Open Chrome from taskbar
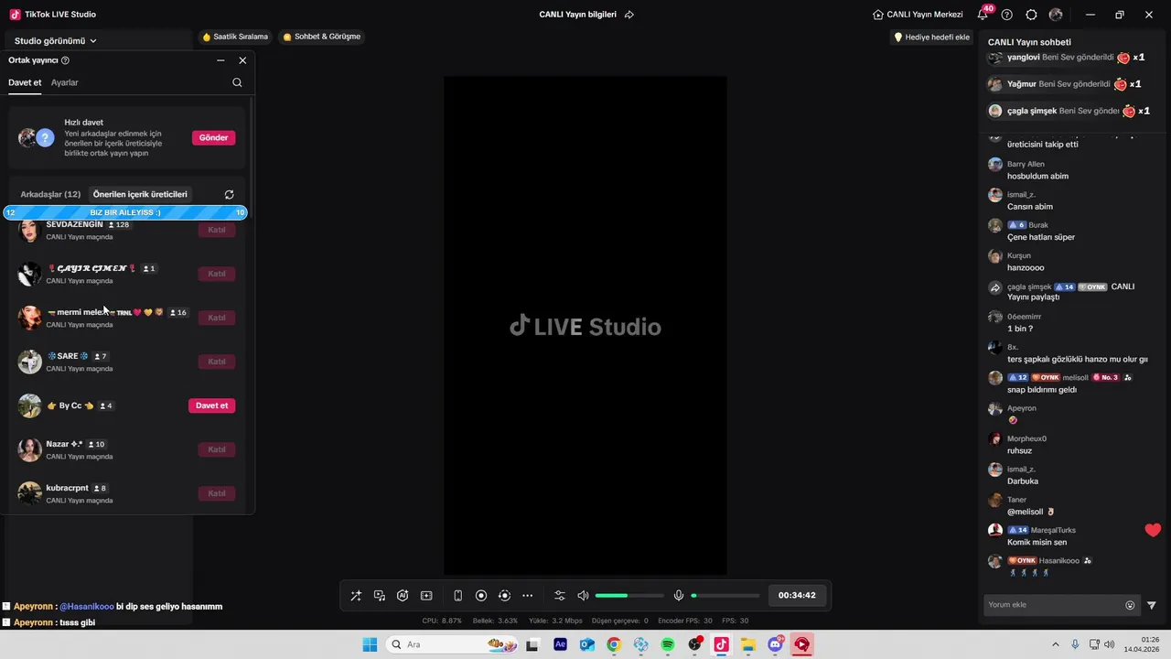Screen dimensions: 1171x659 pos(614,644)
